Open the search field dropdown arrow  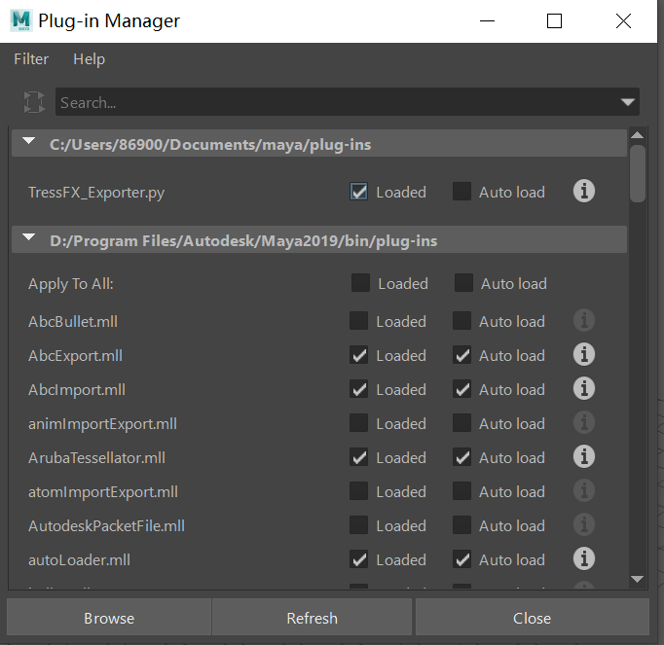tap(627, 102)
